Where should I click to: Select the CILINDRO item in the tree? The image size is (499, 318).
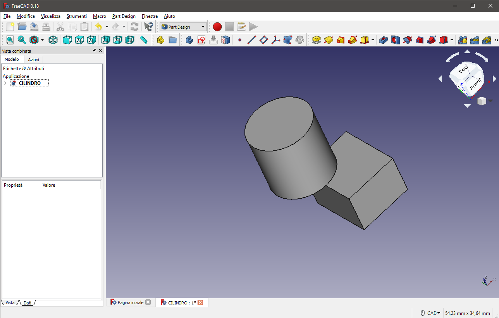pos(29,83)
